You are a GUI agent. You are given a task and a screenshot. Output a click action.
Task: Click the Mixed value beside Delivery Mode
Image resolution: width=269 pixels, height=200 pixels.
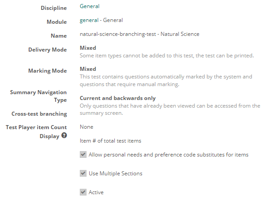[88, 48]
